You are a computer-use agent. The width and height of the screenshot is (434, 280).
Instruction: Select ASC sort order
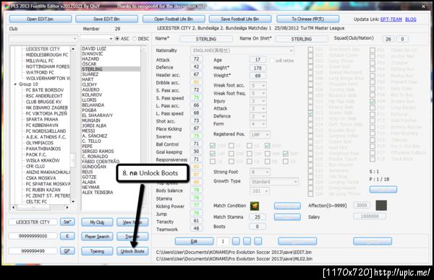click(117, 39)
